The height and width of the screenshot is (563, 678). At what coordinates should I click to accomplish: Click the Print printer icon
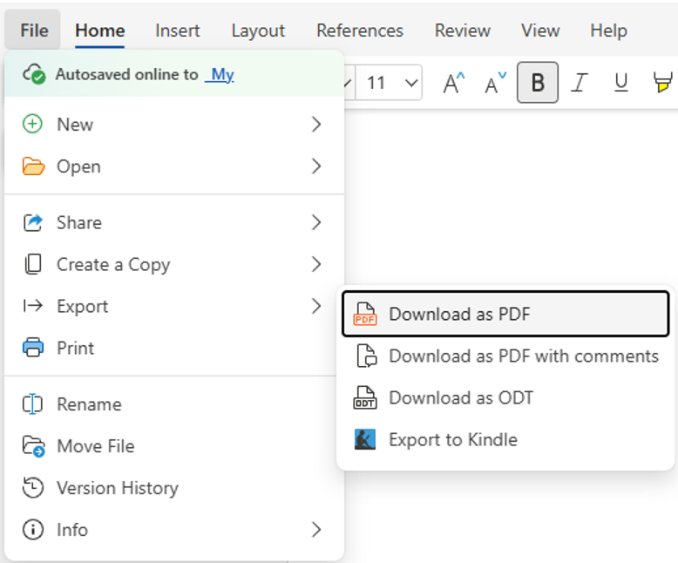pyautogui.click(x=33, y=349)
